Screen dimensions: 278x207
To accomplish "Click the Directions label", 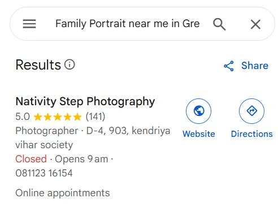I will pyautogui.click(x=252, y=134).
